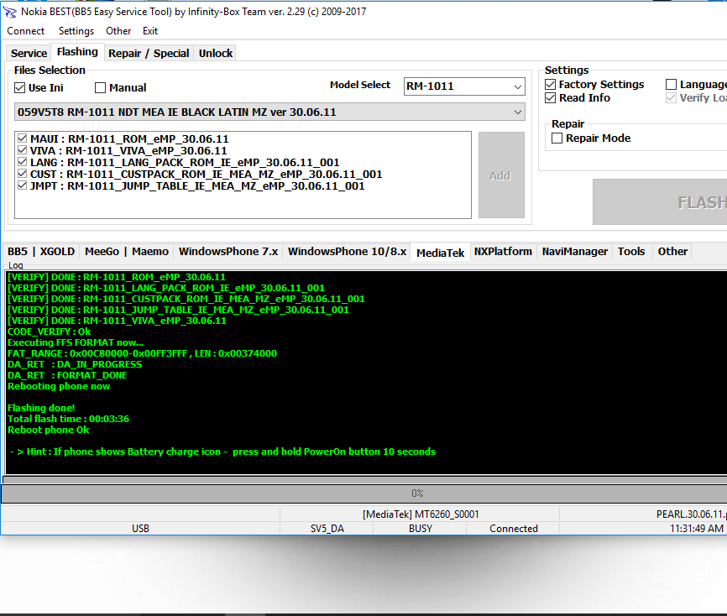
Task: Click the Add button
Action: coord(501,175)
